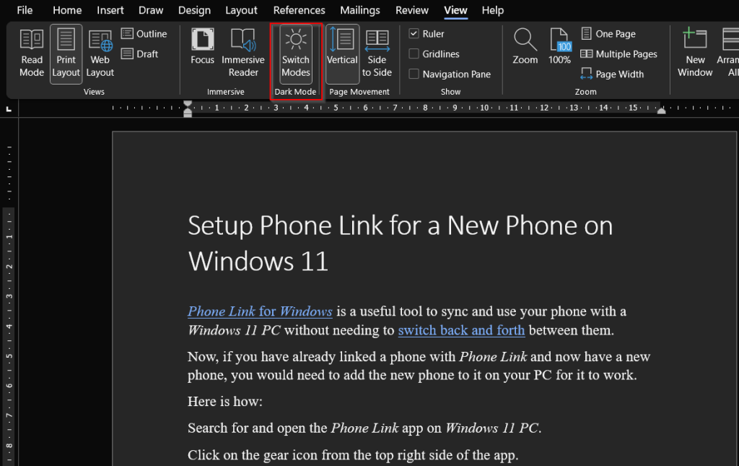The height and width of the screenshot is (466, 739).
Task: Open Read Mode view
Action: click(x=32, y=53)
